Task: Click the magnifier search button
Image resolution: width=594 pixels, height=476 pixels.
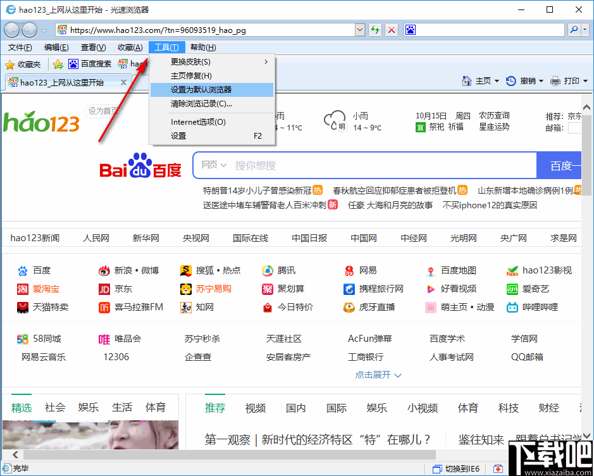Action: (x=574, y=30)
